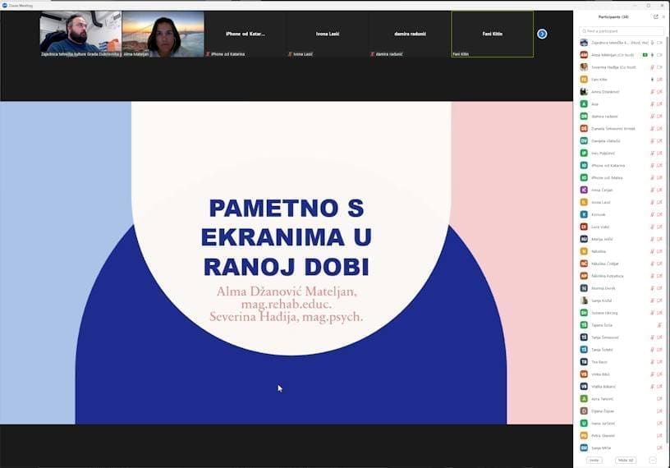
Task: Pop out the Participants panel
Action: 655,16
